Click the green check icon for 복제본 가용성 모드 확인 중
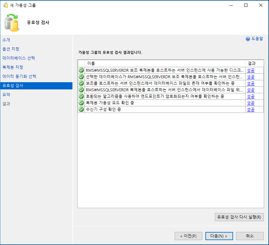This screenshot has height=245, width=269. [x=81, y=103]
